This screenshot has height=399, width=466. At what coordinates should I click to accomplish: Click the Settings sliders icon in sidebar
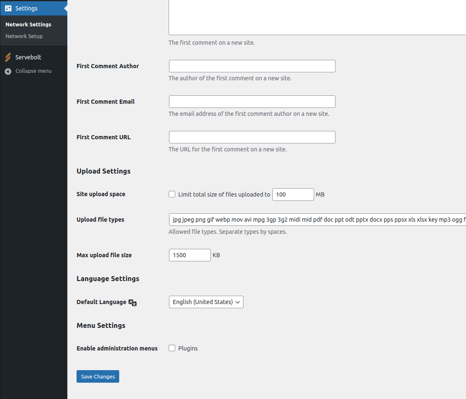(8, 8)
